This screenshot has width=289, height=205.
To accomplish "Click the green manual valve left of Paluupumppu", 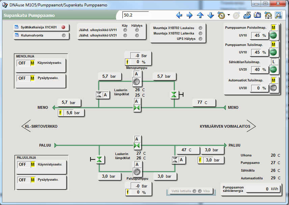I will (99, 159).
